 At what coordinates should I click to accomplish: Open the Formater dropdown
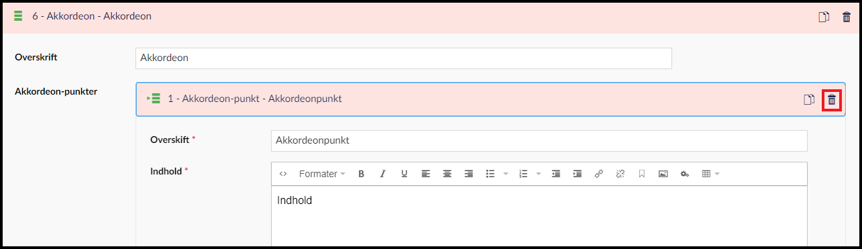tap(322, 174)
